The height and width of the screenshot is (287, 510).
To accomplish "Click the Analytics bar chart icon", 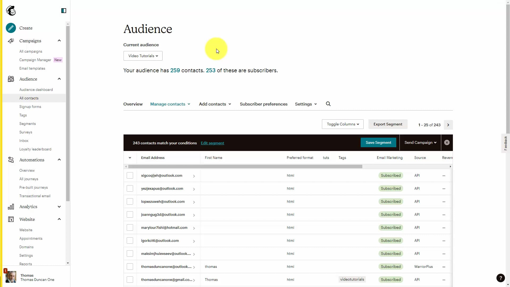I will point(11,206).
